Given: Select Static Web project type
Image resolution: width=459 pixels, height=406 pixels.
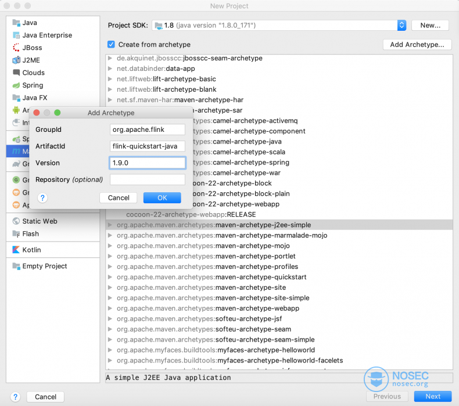Looking at the screenshot, I should (x=53, y=221).
